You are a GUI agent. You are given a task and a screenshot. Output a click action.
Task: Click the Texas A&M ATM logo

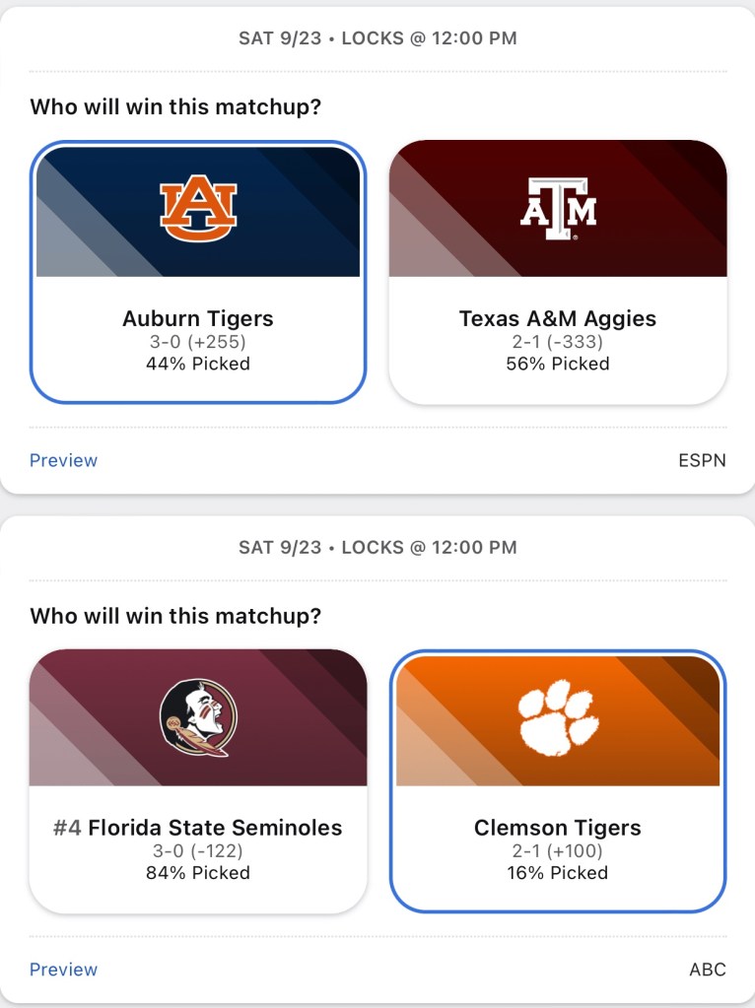(x=558, y=209)
